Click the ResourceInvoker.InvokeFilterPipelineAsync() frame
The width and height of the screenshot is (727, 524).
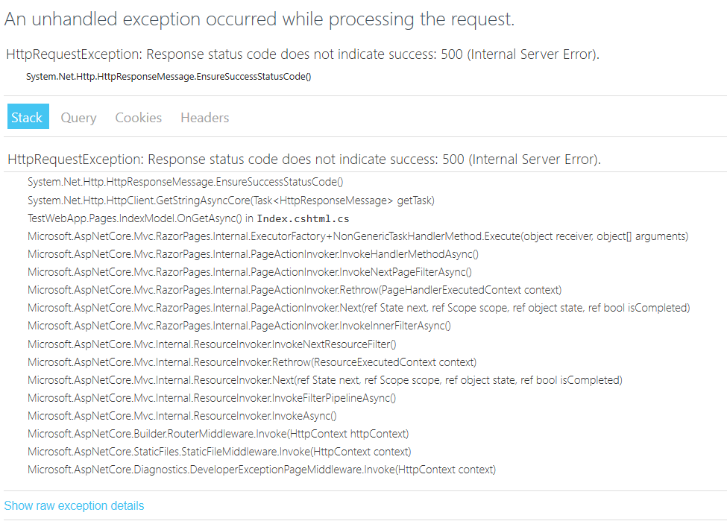(212, 398)
